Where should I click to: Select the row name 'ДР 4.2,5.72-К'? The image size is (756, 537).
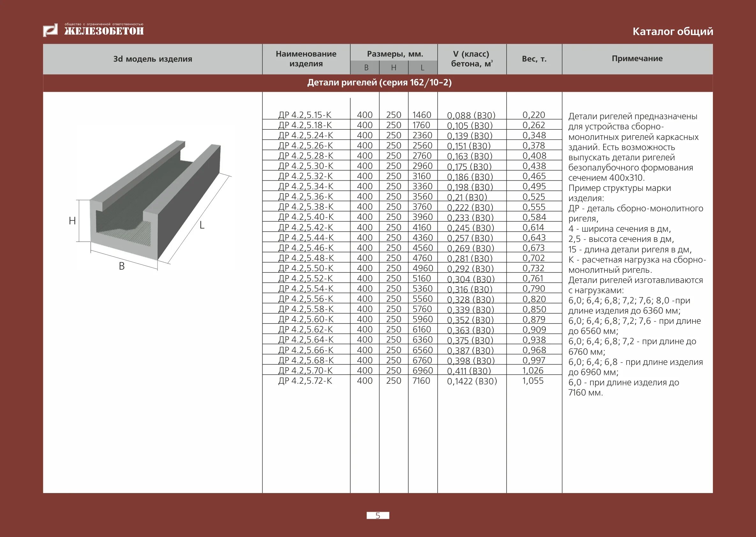point(305,381)
